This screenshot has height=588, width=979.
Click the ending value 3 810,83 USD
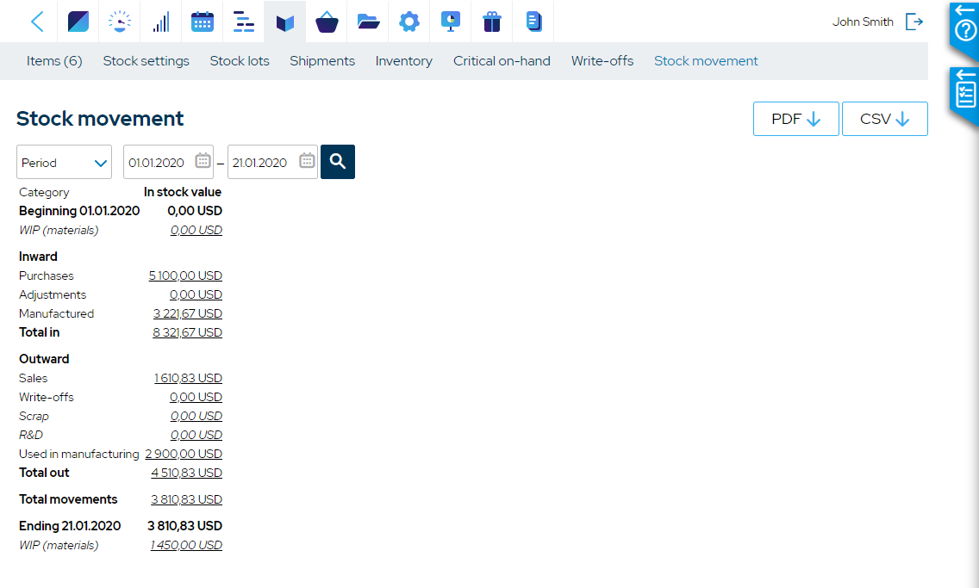[x=184, y=526]
